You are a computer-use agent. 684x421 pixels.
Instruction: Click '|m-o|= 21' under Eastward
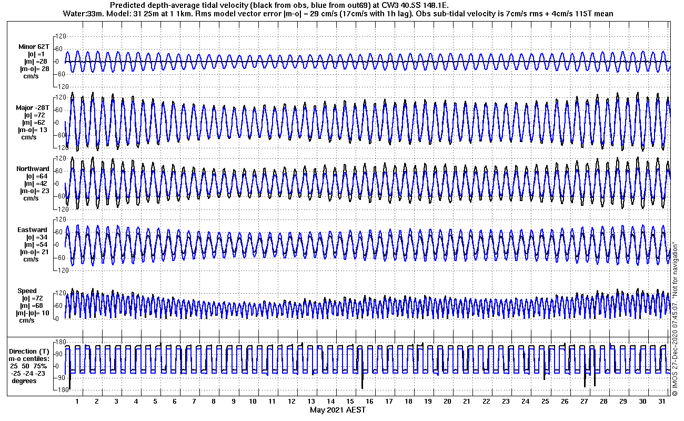point(34,252)
